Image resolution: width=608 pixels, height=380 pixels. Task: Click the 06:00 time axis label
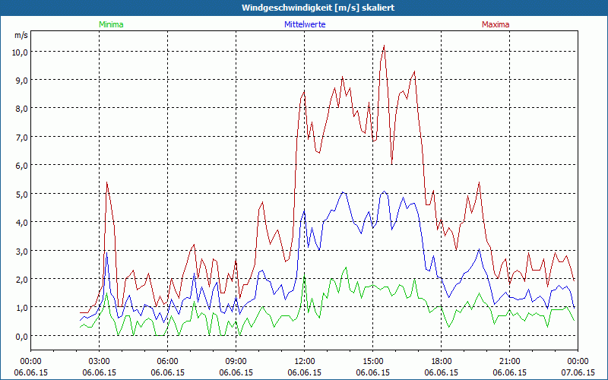pyautogui.click(x=167, y=362)
